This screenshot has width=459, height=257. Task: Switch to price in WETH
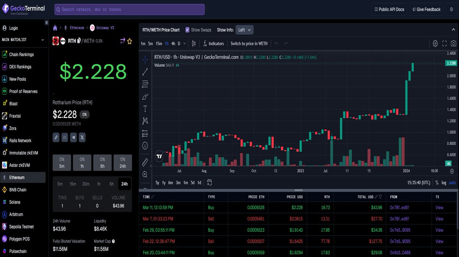click(x=249, y=43)
